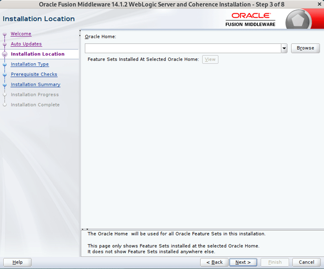The height and width of the screenshot is (269, 324).
Task: Click the Welcome step bullet icon
Action: click(x=5, y=34)
